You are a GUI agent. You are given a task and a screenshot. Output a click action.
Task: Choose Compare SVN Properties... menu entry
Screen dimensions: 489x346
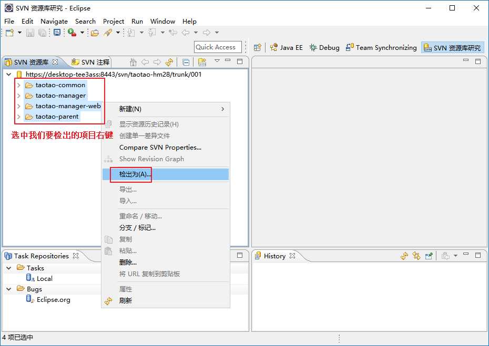[x=166, y=148]
